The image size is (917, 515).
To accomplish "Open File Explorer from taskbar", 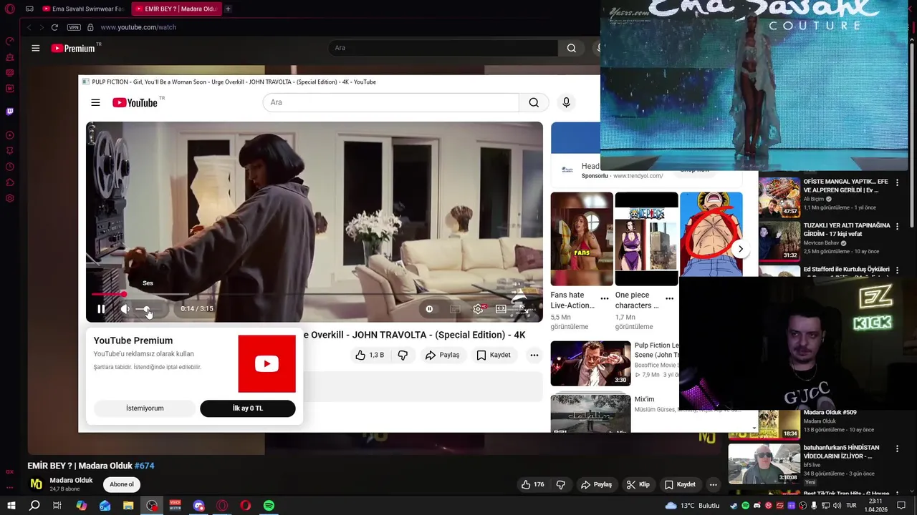I will pyautogui.click(x=128, y=506).
